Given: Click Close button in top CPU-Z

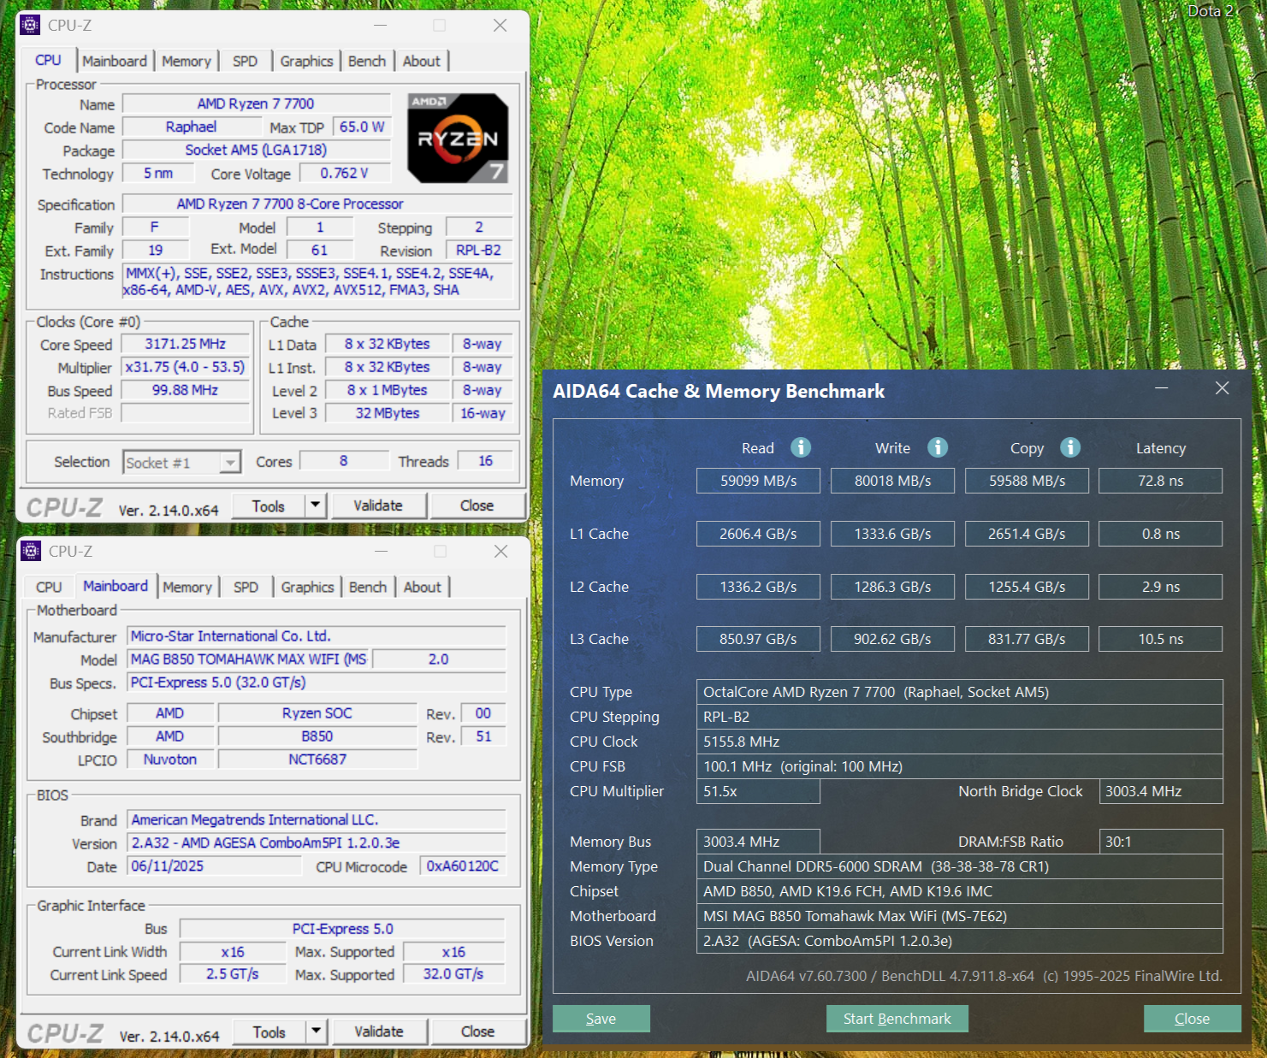Looking at the screenshot, I should 477,505.
